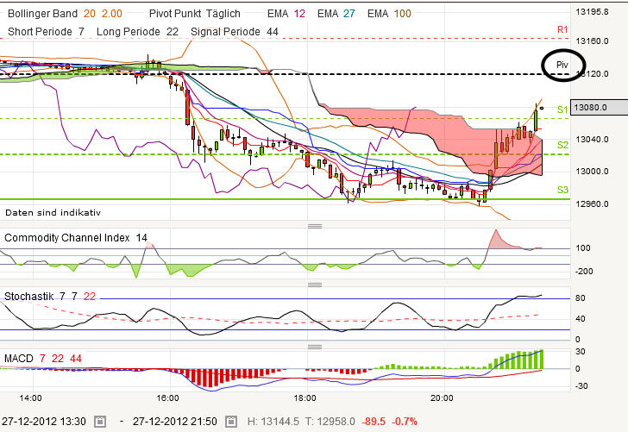Open the end date calendar icon

pos(230,422)
